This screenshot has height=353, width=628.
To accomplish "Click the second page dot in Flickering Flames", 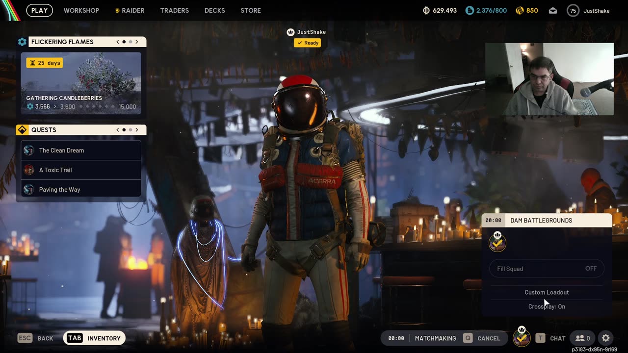I will 131,42.
